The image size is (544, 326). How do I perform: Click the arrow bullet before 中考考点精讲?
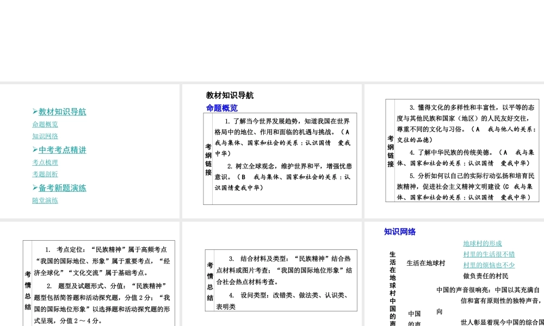[35, 149]
